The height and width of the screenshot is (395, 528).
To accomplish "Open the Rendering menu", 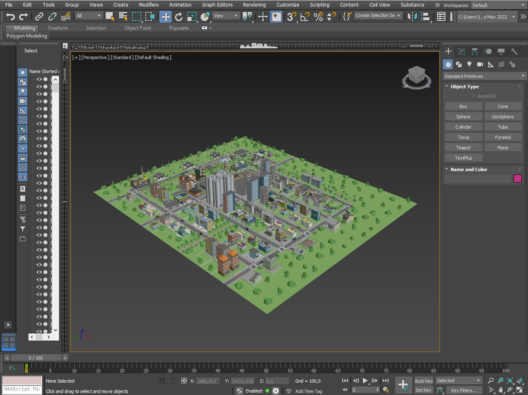I will click(254, 5).
